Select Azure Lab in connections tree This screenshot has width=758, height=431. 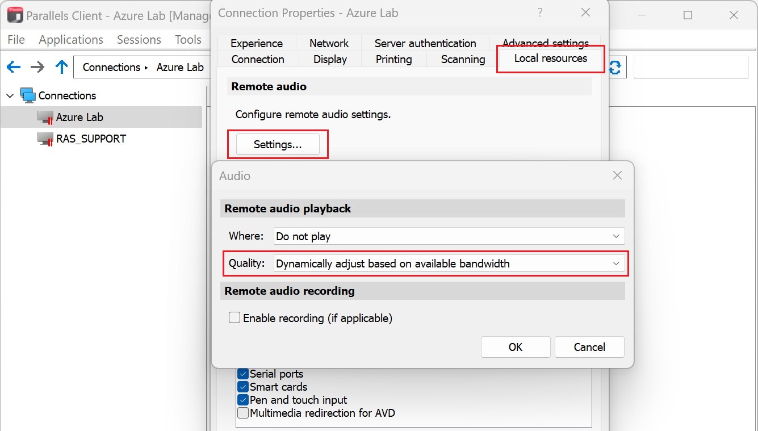tap(79, 118)
